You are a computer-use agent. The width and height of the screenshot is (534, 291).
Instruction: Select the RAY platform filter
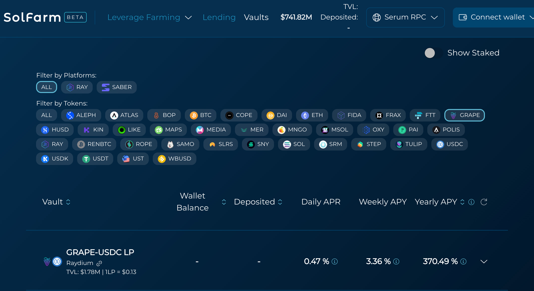click(77, 87)
